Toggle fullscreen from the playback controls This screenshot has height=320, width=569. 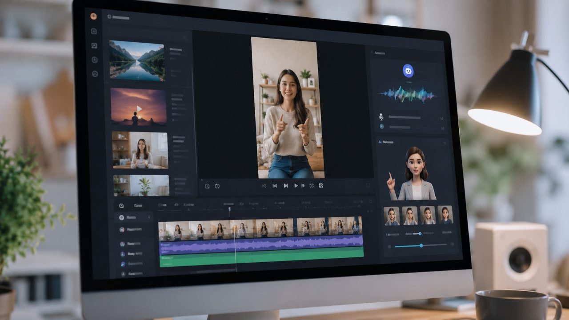(321, 186)
